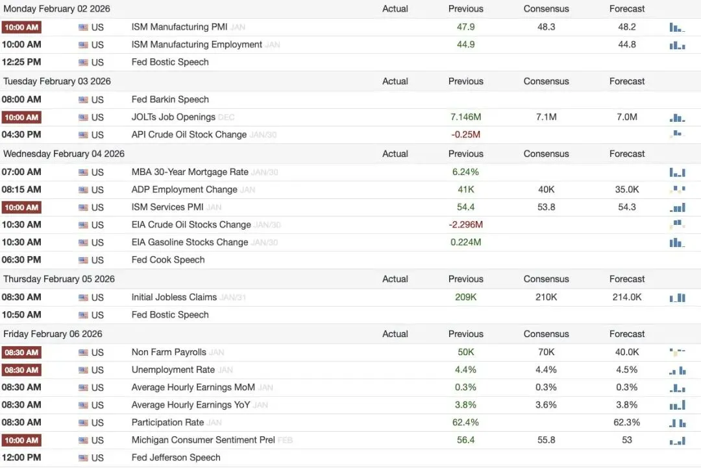Click the MBA 30-Year Mortgage Rate chart icon
Screen dimensions: 701x468
click(677, 172)
